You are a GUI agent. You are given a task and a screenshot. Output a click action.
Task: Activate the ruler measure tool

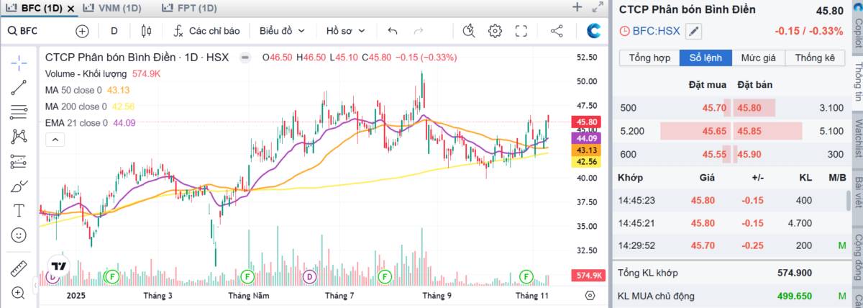19,268
